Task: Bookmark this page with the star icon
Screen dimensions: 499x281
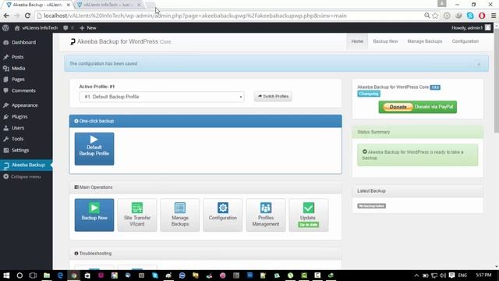Action: pos(435,16)
